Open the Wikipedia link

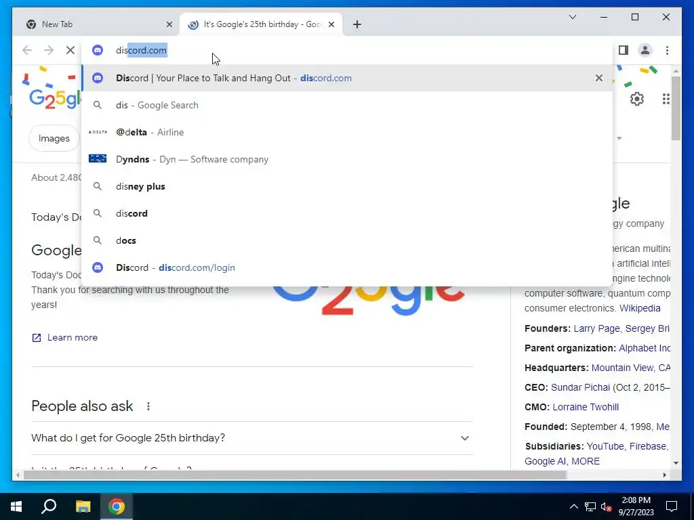click(640, 308)
